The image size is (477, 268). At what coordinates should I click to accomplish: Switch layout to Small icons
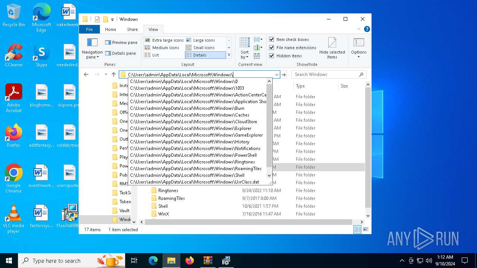200,48
